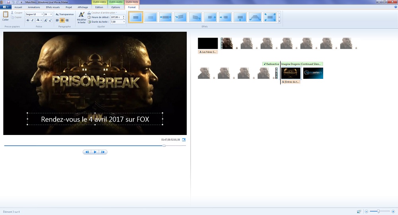The width and height of the screenshot is (398, 215).
Task: Increase font size with A-up icon
Action: [46, 20]
